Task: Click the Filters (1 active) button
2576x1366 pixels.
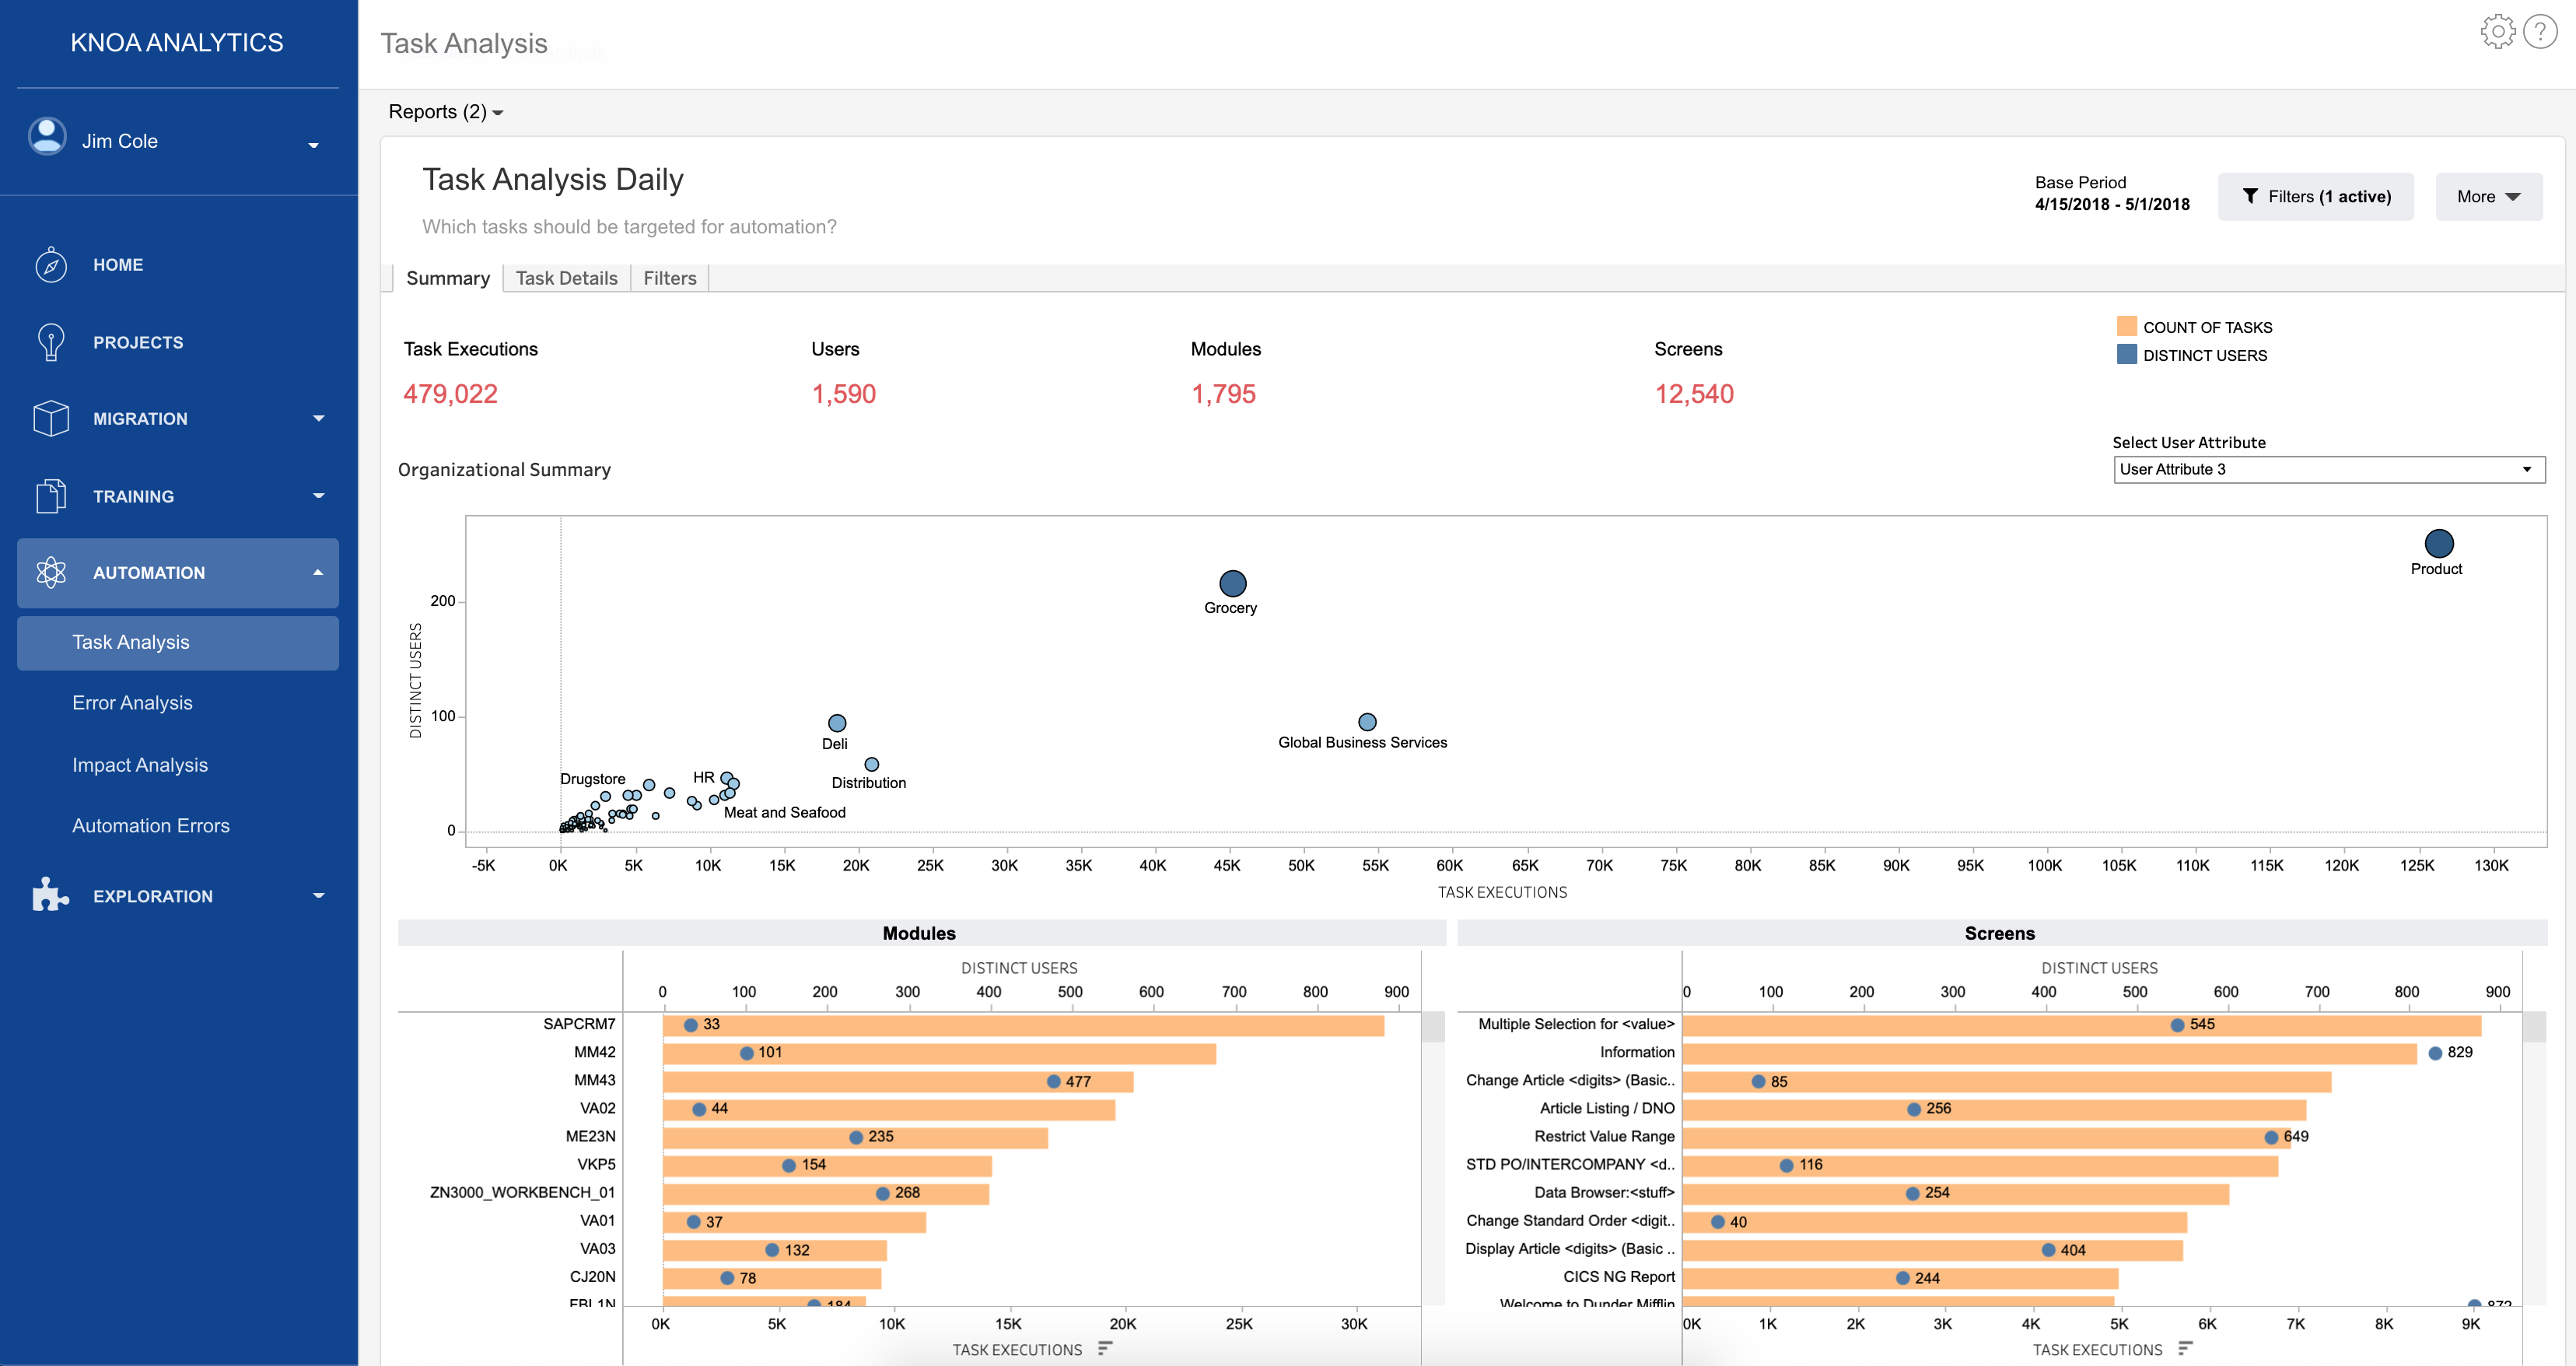Action: coord(2315,197)
